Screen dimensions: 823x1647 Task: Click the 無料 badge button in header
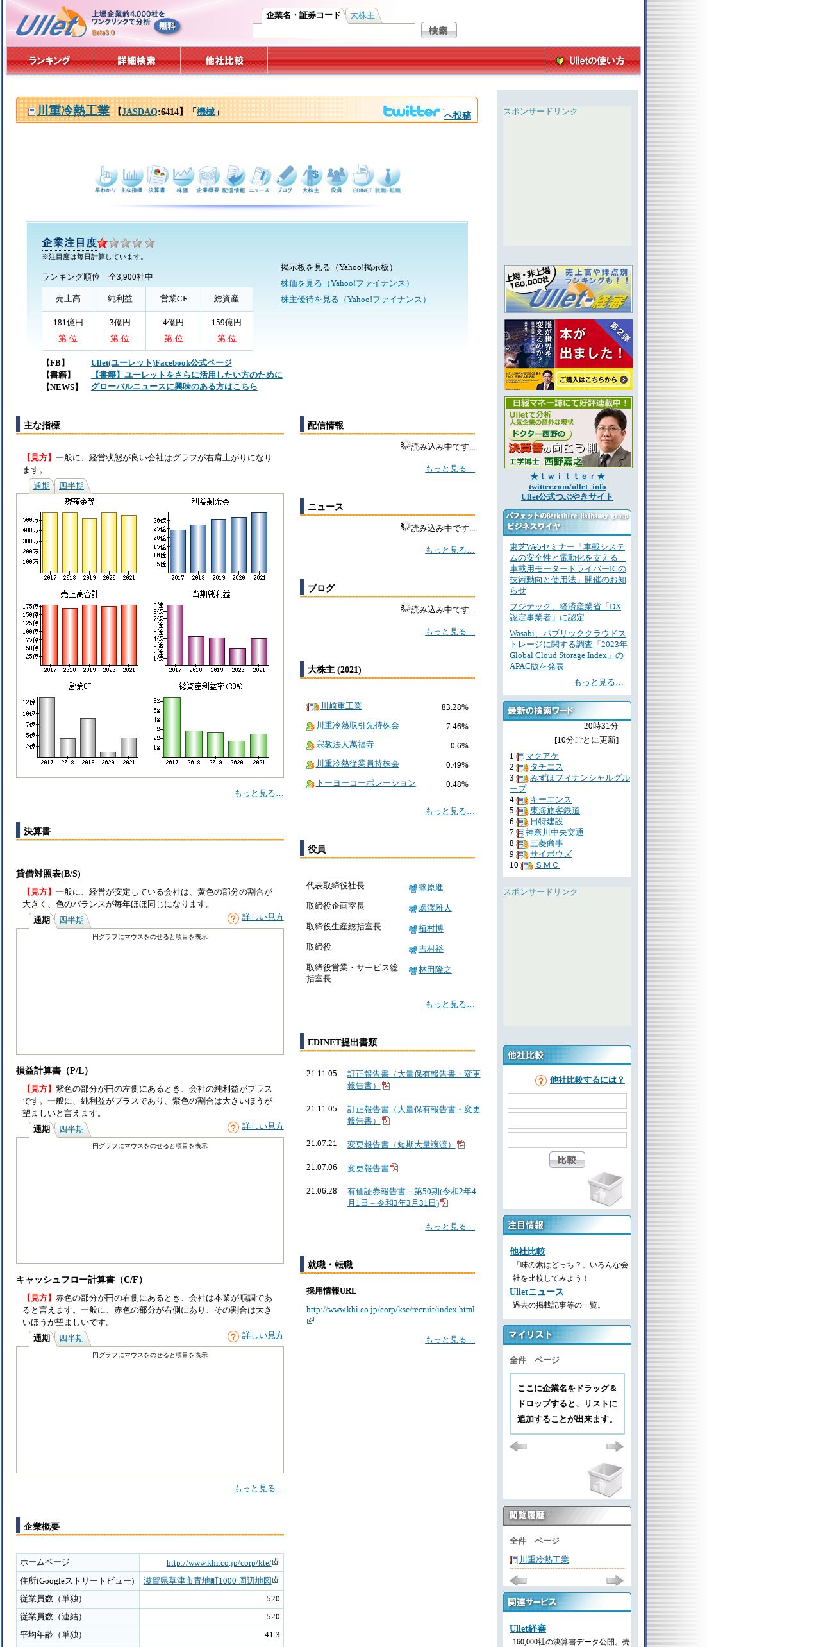(x=167, y=26)
